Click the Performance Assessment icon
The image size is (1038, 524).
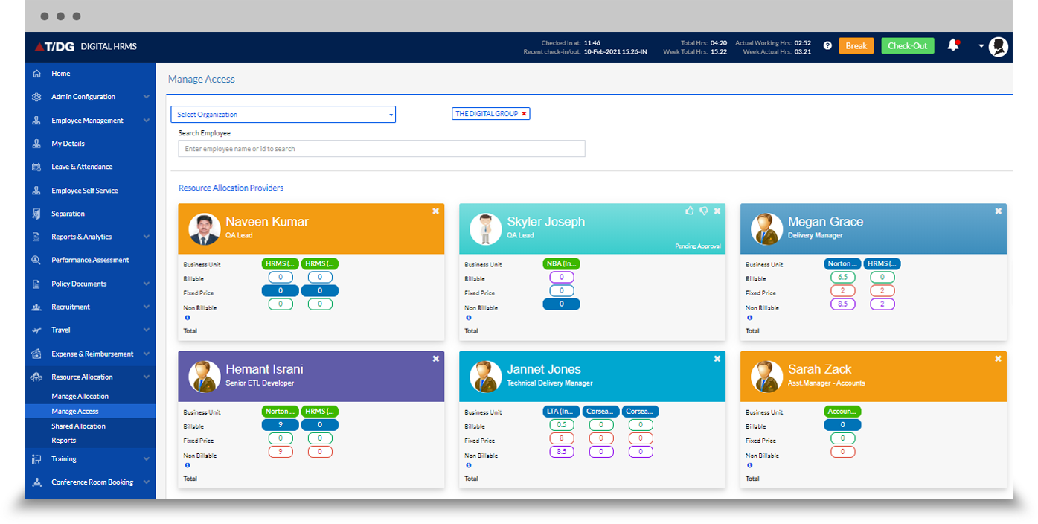pyautogui.click(x=36, y=260)
